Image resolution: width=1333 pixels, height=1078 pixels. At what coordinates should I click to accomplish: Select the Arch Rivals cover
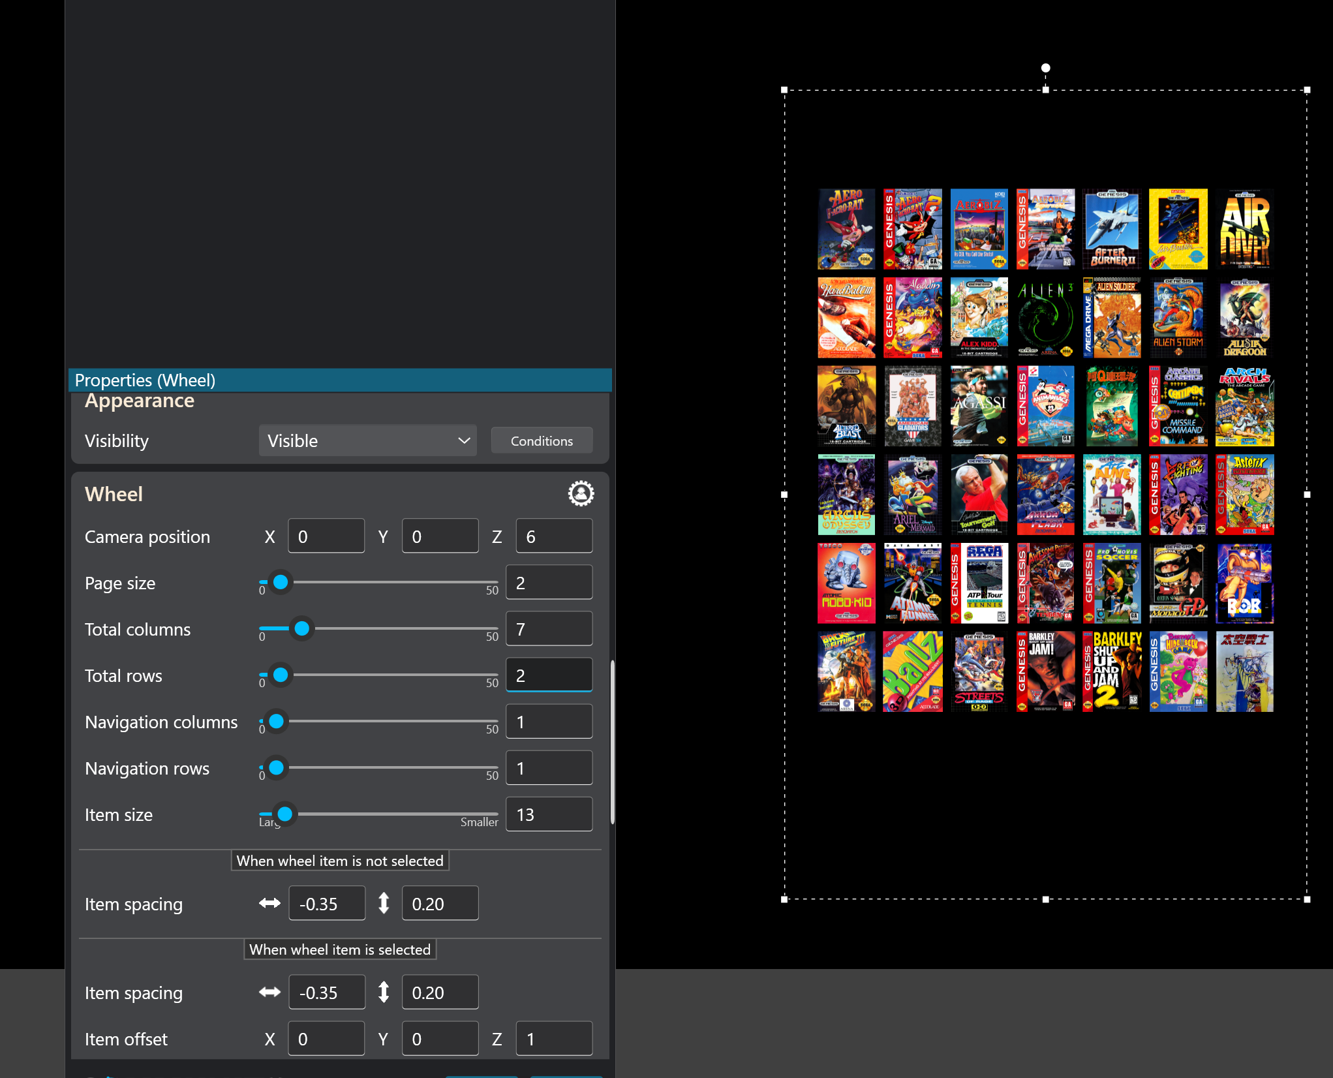1244,406
